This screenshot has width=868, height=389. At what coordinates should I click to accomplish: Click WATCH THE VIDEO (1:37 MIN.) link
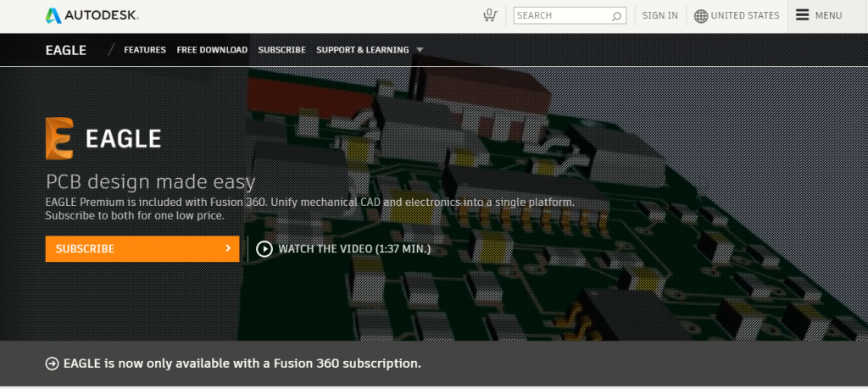point(354,249)
